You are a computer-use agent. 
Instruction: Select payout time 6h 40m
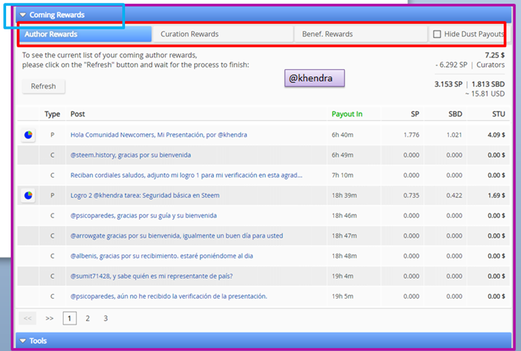point(342,135)
